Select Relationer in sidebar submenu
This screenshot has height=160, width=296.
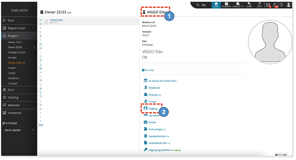pyautogui.click(x=14, y=78)
